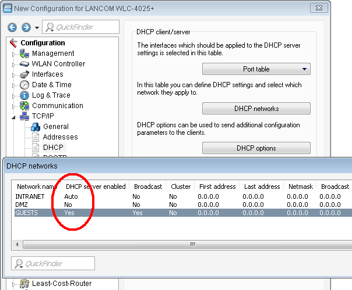Click the back navigation arrow icon
The width and height of the screenshot is (352, 290).
pyautogui.click(x=12, y=27)
